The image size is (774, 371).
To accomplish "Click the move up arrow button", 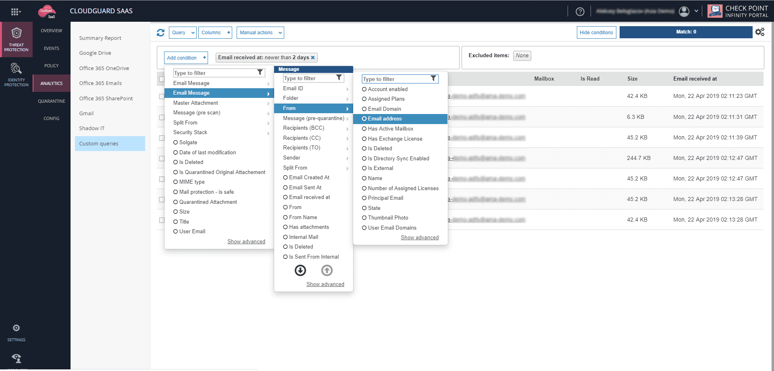I will point(327,270).
